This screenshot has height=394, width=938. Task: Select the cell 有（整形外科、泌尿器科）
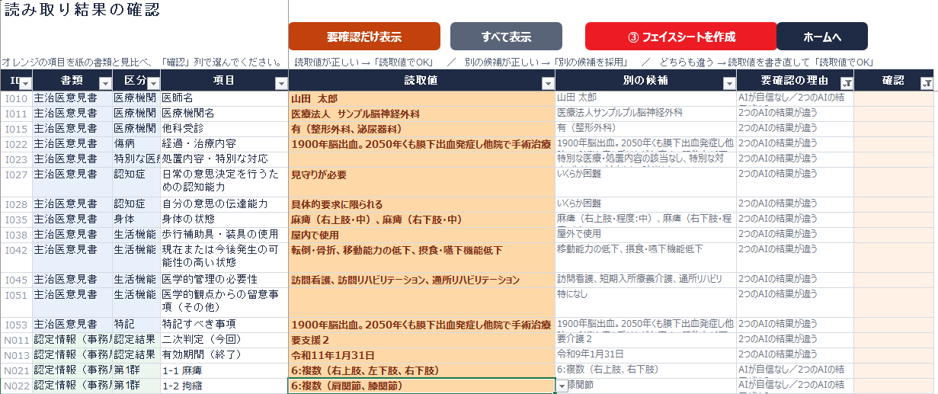(421, 129)
